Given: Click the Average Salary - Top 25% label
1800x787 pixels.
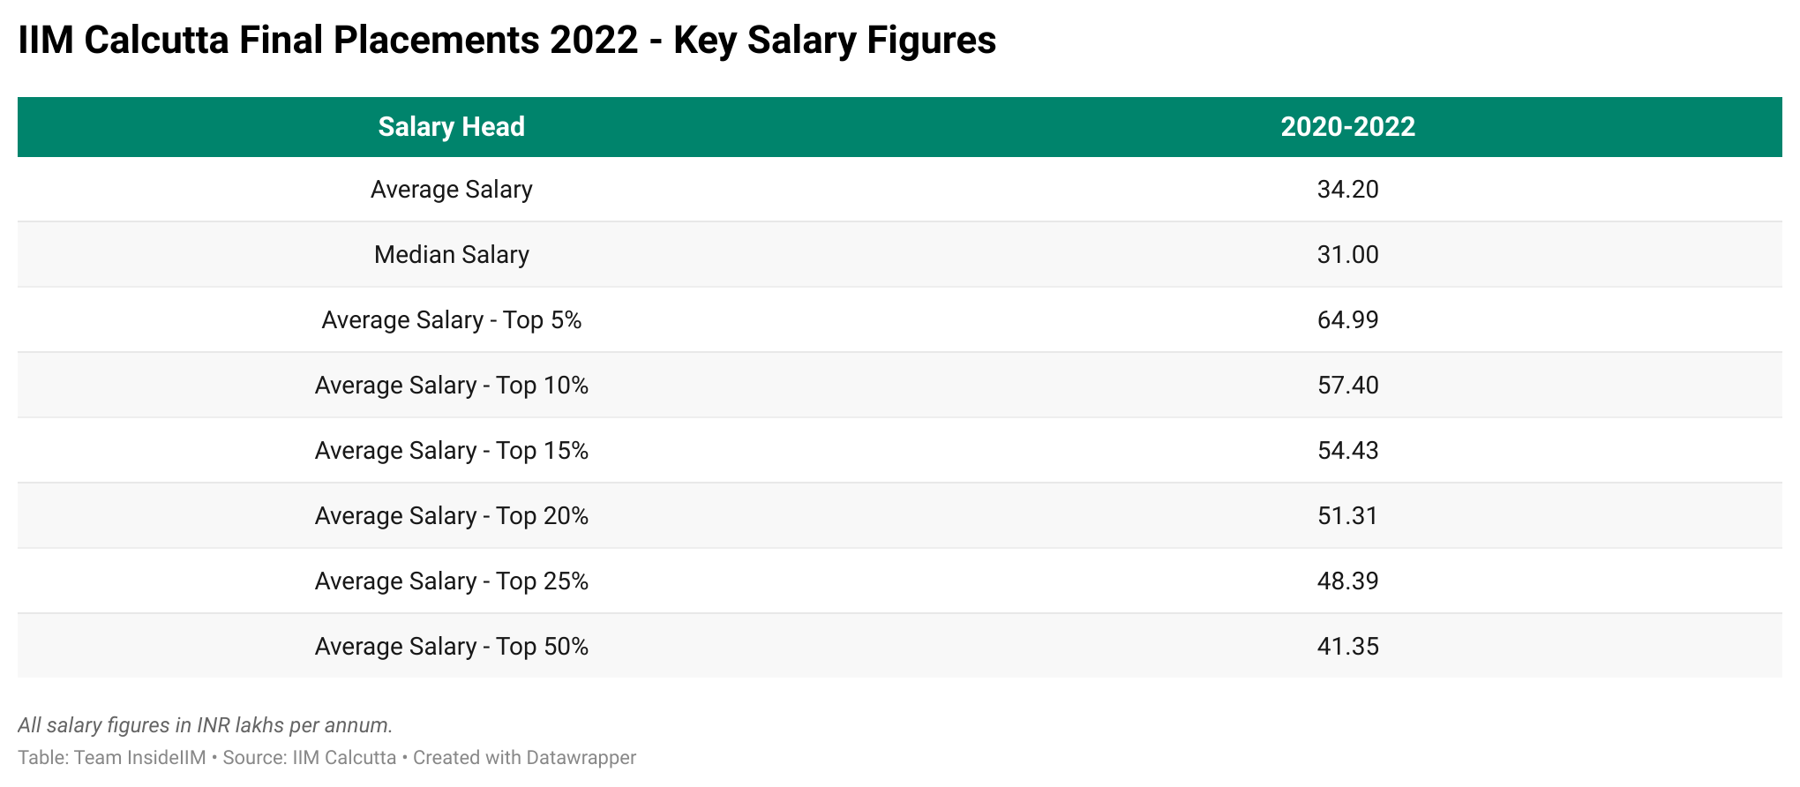Looking at the screenshot, I should point(451,581).
